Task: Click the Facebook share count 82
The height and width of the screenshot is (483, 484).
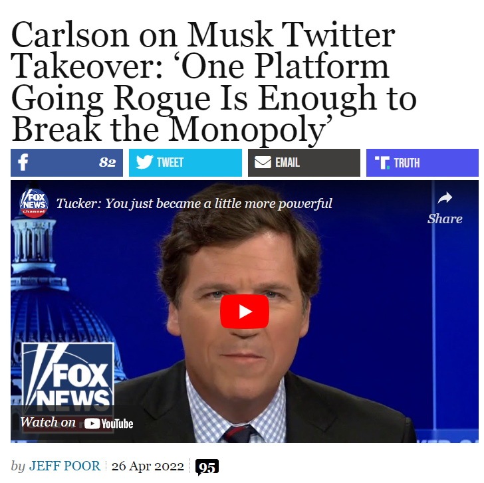Action: point(108,162)
